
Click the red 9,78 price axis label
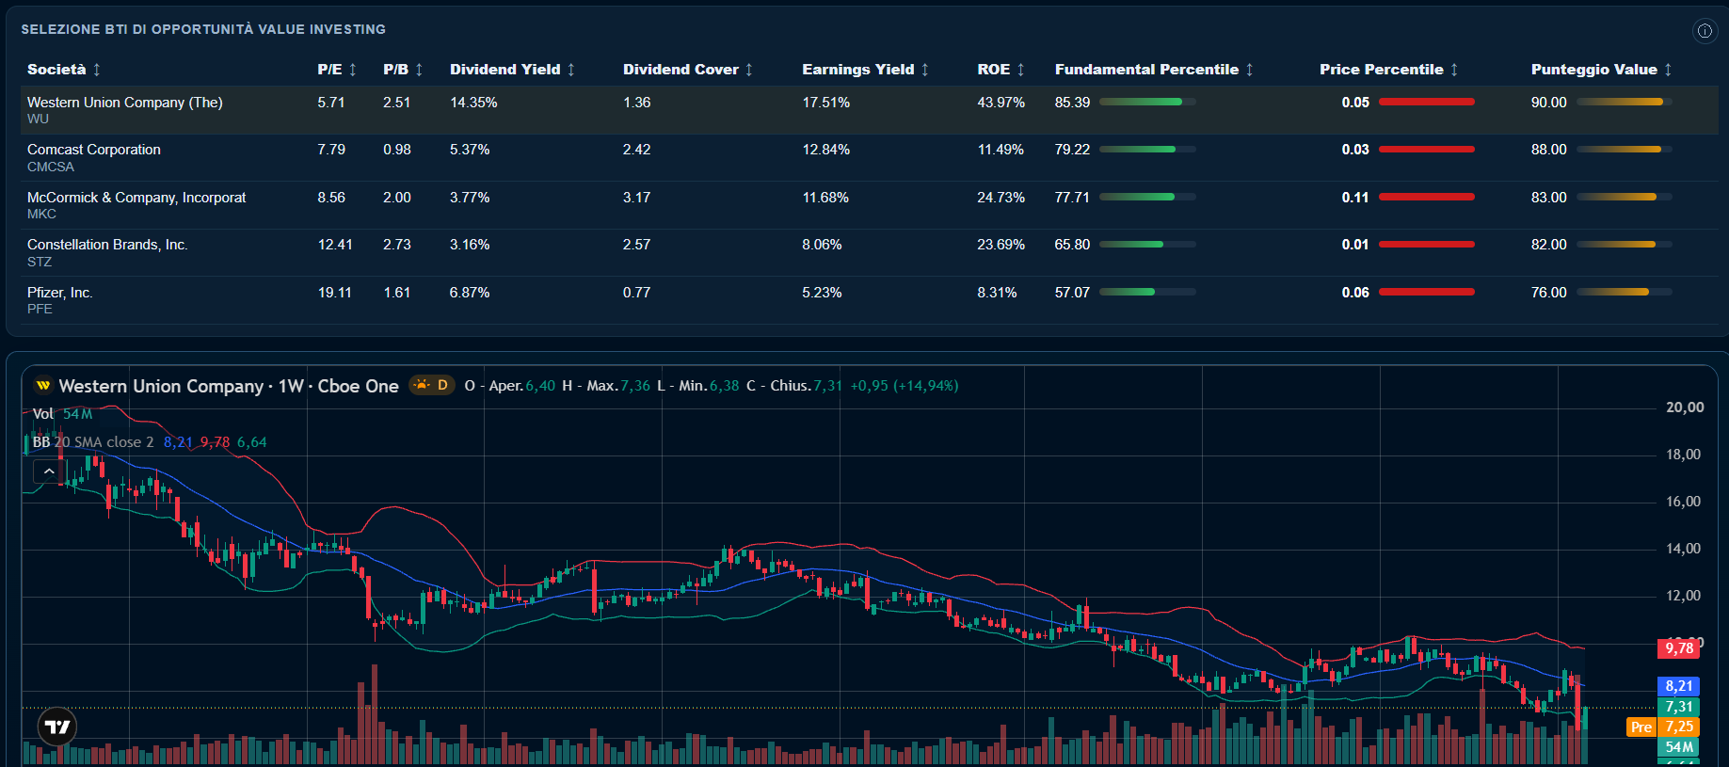click(x=1679, y=647)
